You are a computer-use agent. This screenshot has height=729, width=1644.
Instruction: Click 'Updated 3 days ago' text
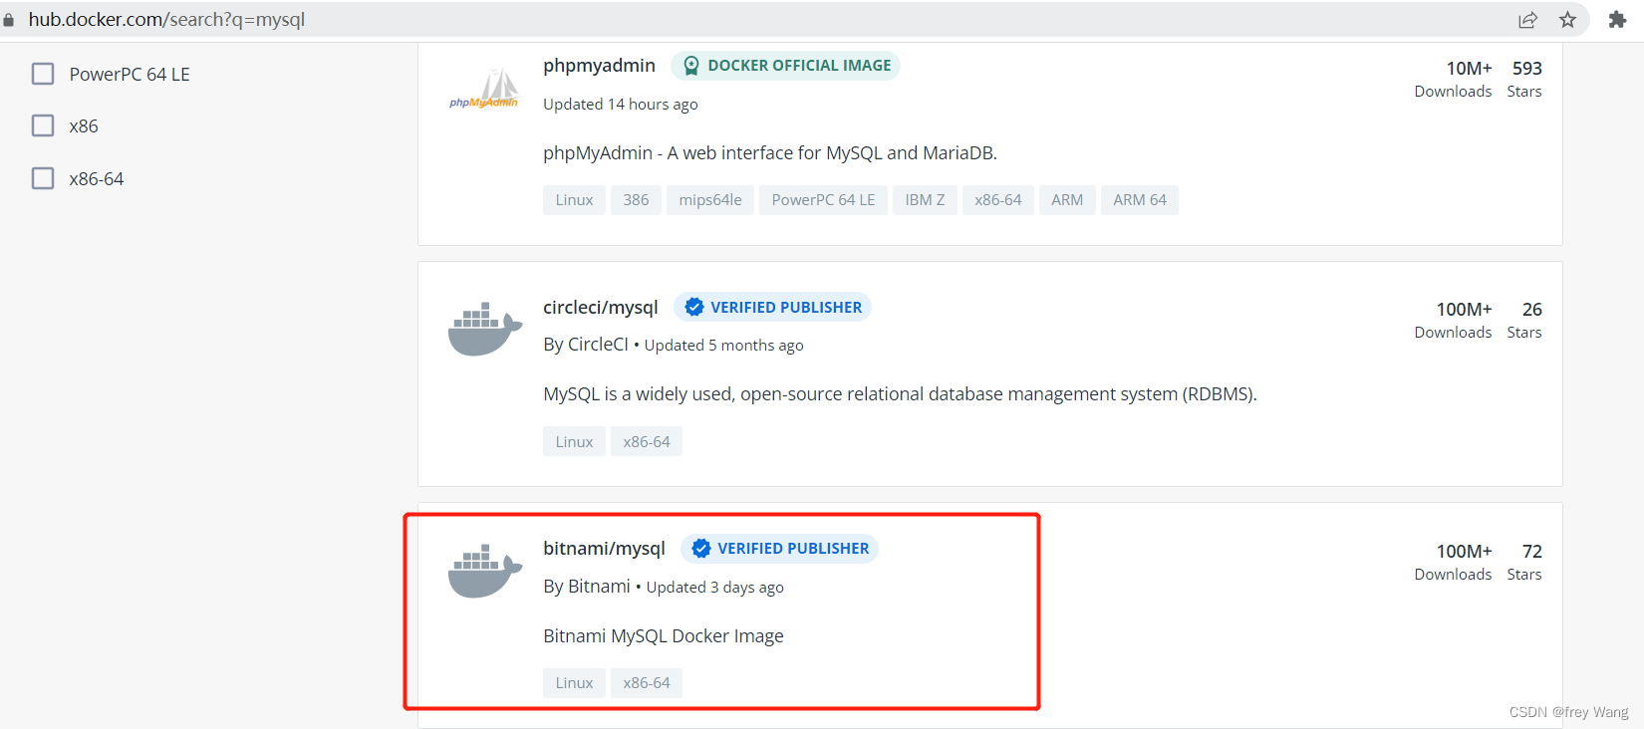[715, 588]
